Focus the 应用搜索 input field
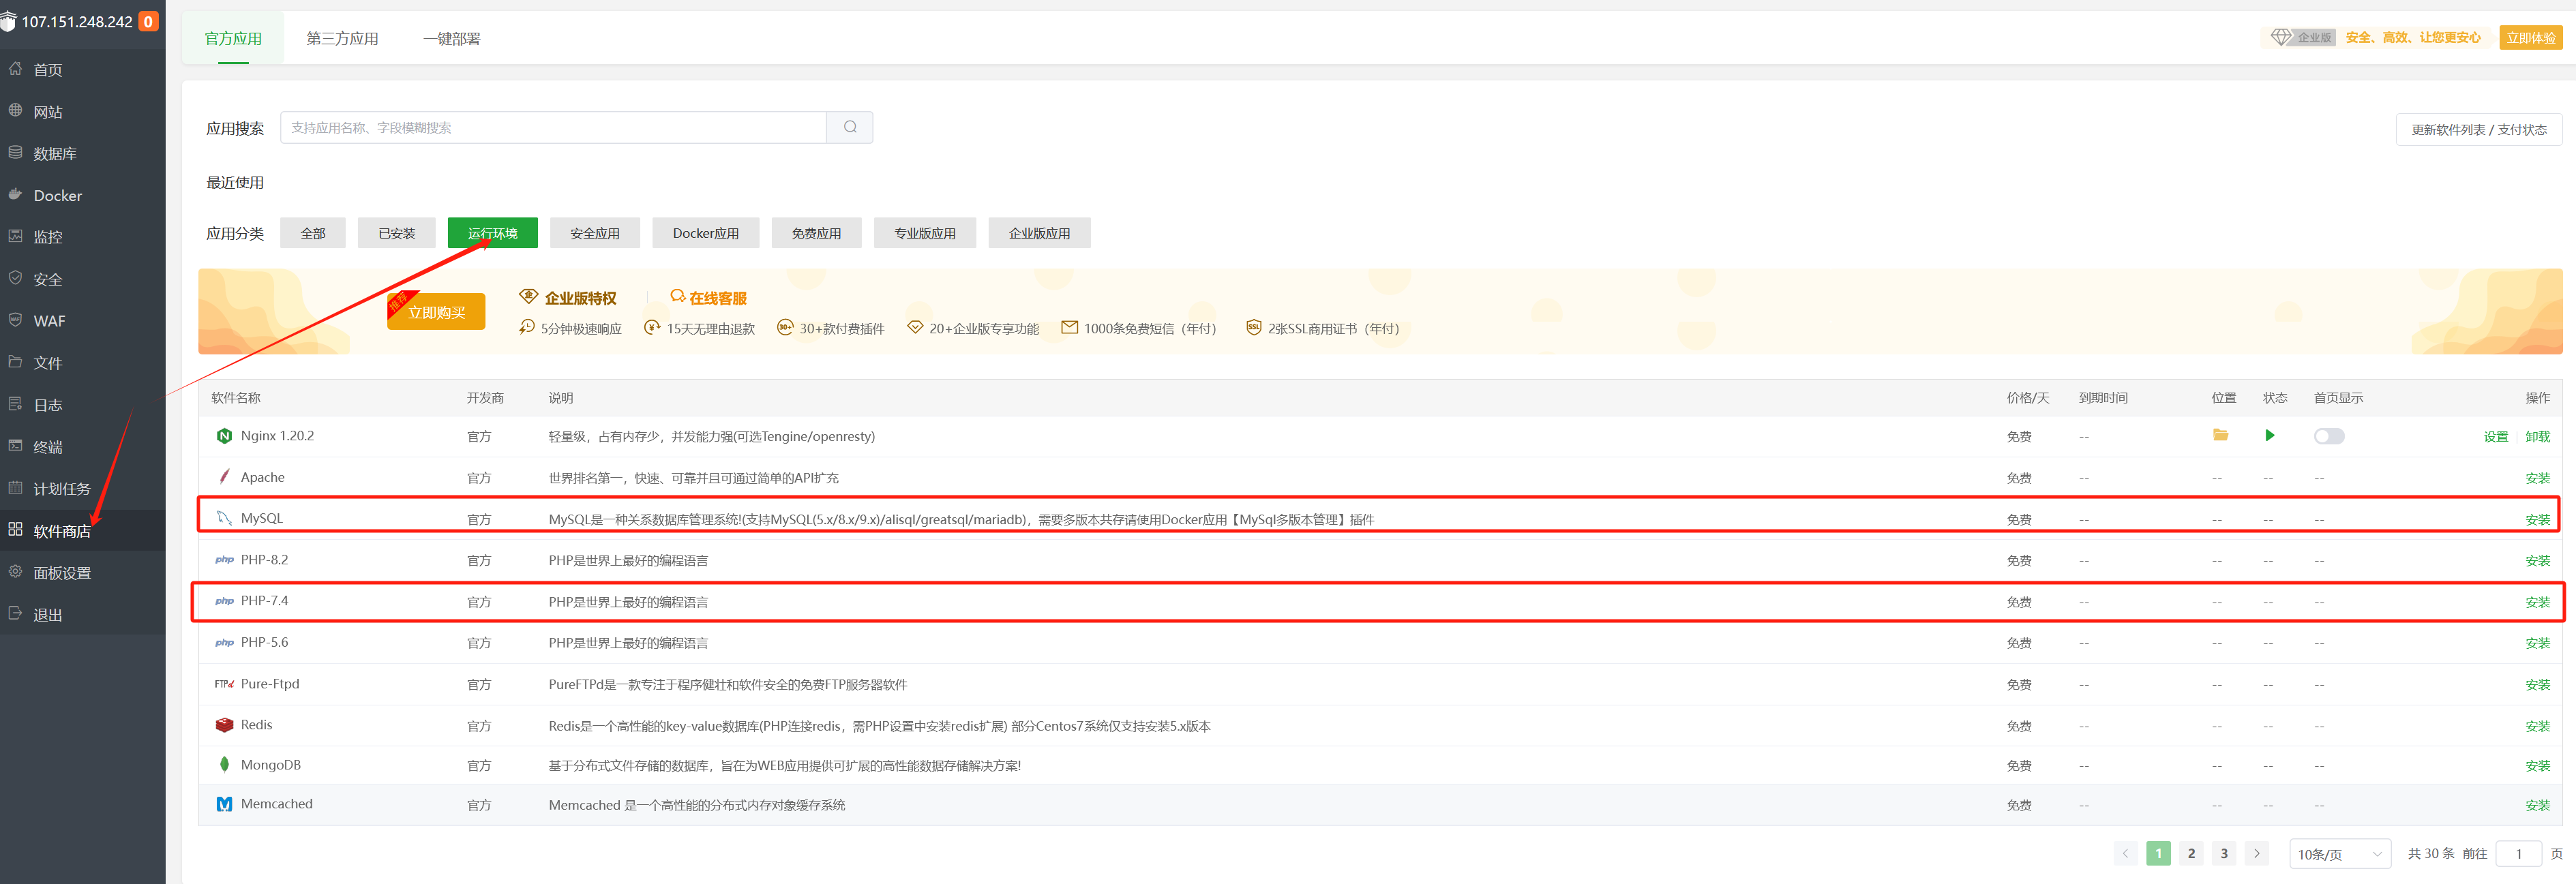 tap(553, 127)
